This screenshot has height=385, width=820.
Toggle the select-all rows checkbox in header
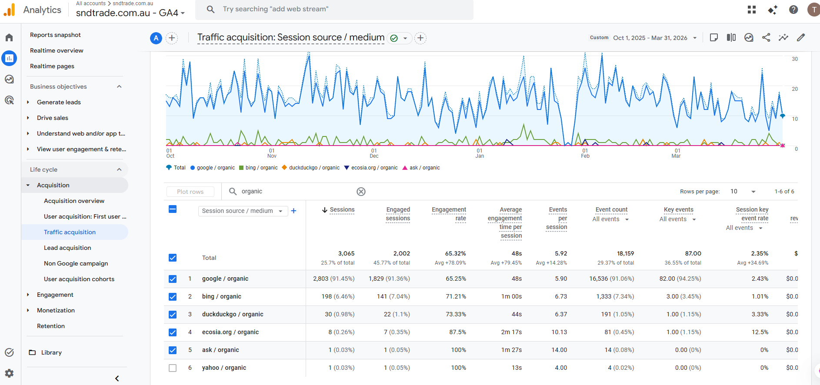tap(173, 209)
